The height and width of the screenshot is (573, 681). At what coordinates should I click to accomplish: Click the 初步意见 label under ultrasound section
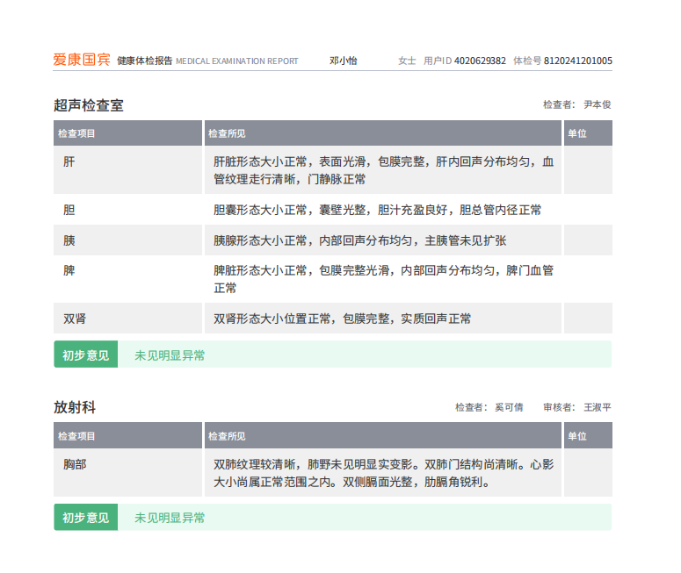coord(85,355)
